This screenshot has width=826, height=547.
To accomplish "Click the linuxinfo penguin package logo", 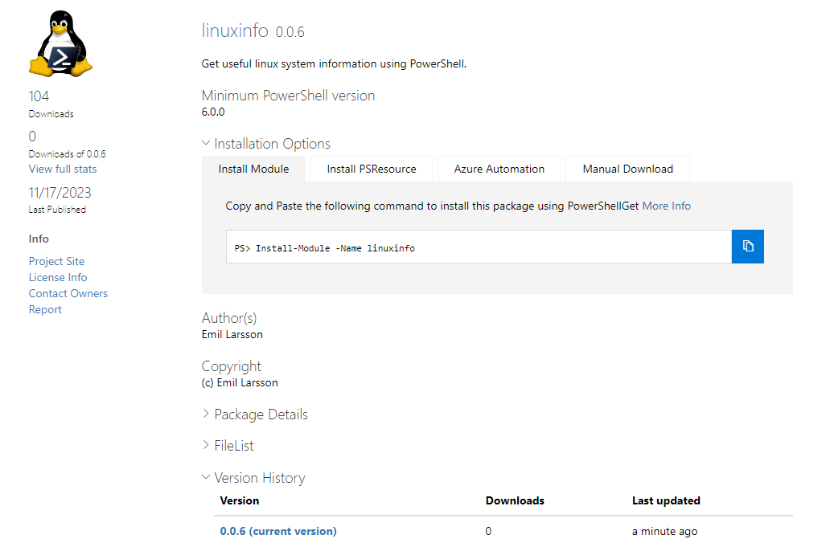I will coord(60,43).
